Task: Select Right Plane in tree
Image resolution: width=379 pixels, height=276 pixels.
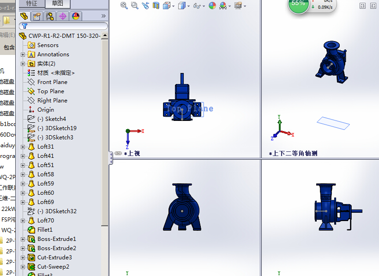Action: tap(52, 101)
